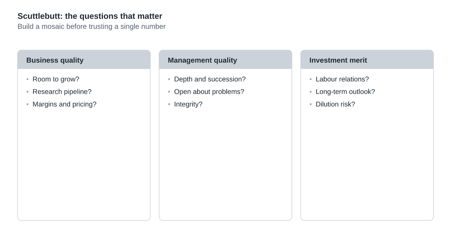
Task: Click the Investment merit card header
Action: pyautogui.click(x=367, y=60)
